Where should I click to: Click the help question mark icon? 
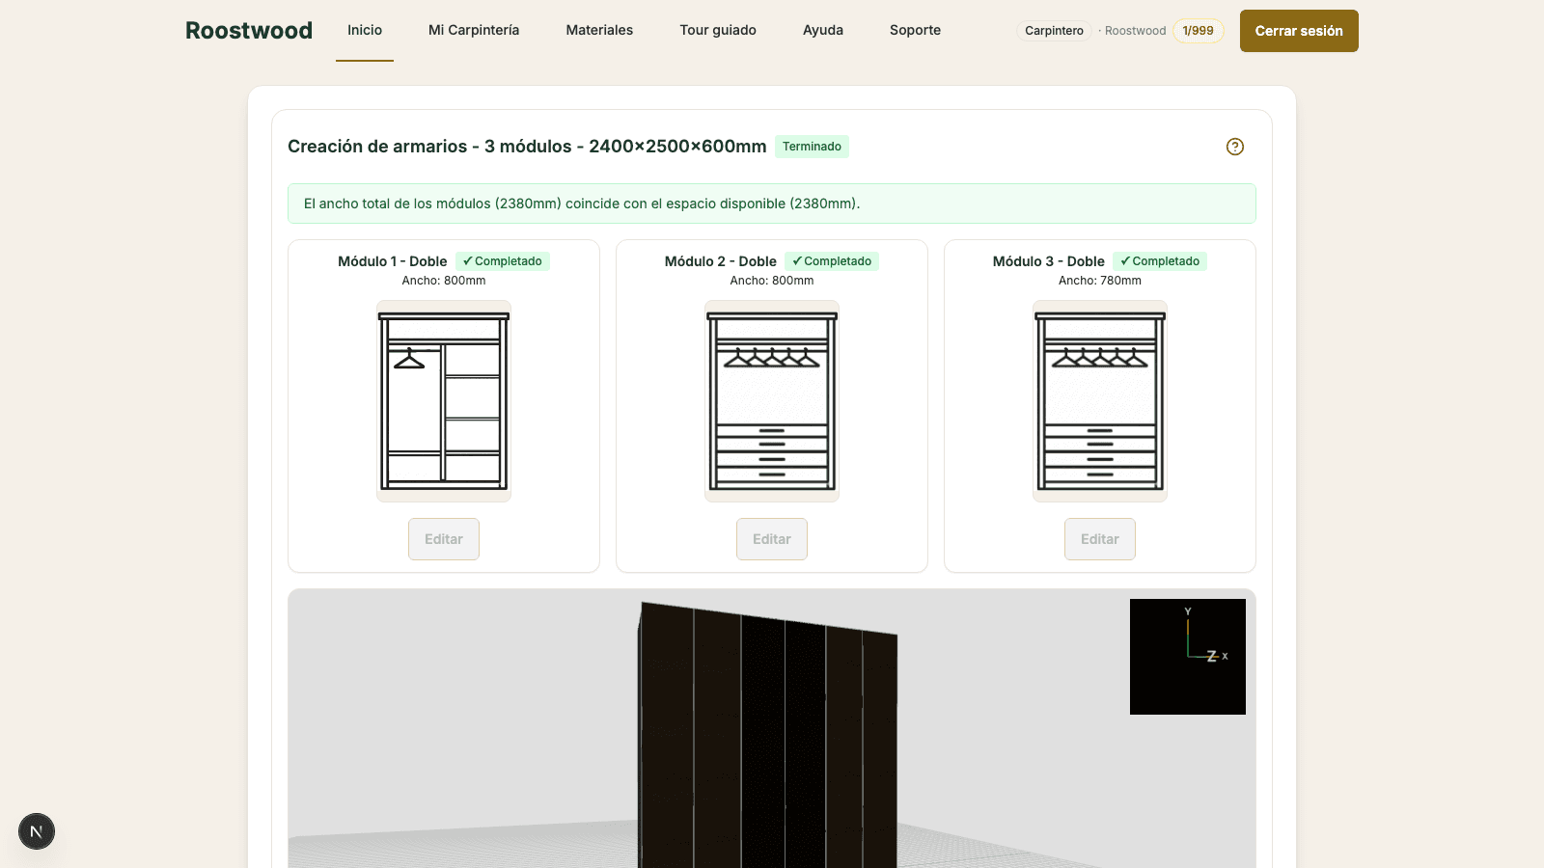1235,147
